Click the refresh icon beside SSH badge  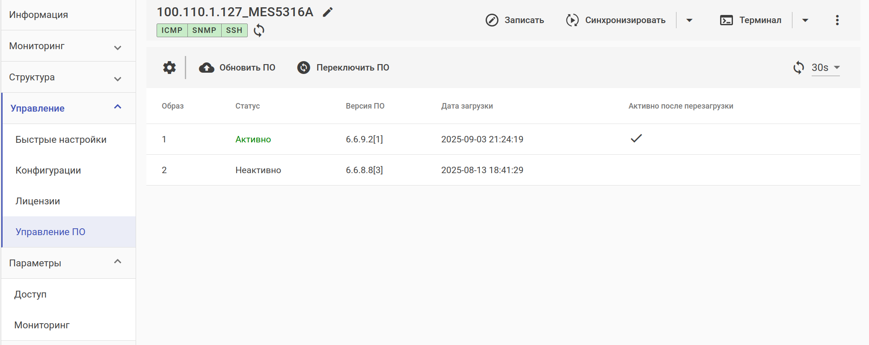tap(259, 30)
